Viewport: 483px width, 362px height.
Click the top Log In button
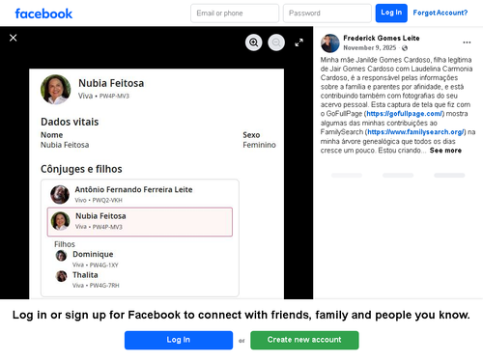point(391,14)
